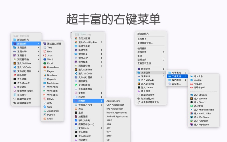Expand the 文件 Hash submenu arrow
Viewport: 227px width, 142px height.
pyautogui.click(x=102, y=128)
